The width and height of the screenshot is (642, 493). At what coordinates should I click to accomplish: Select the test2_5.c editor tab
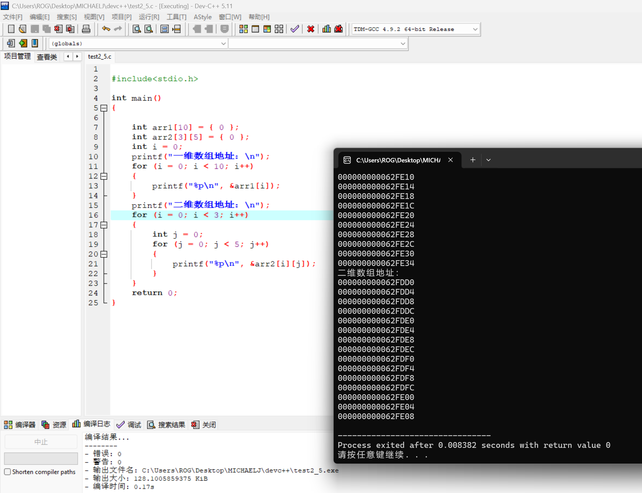99,57
